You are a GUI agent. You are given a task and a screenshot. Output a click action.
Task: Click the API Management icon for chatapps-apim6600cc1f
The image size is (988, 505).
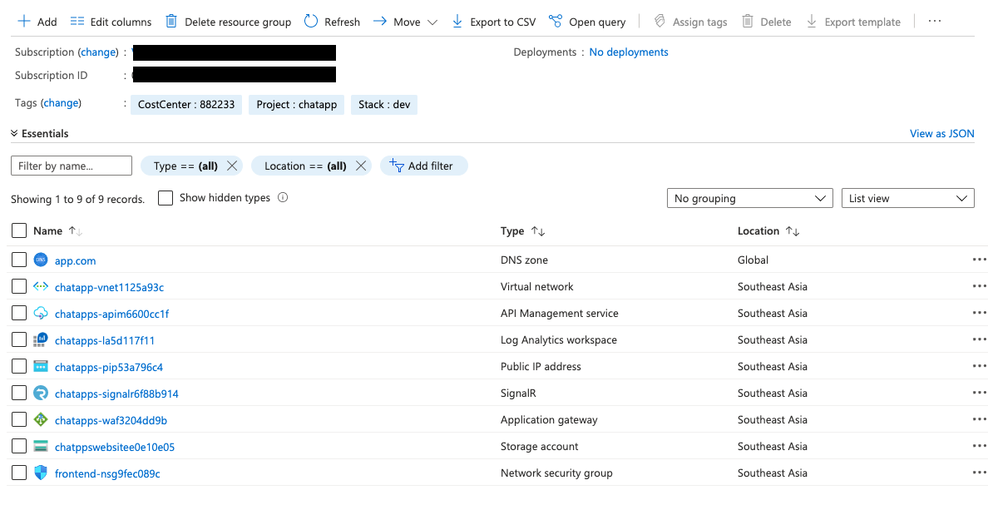pos(40,314)
